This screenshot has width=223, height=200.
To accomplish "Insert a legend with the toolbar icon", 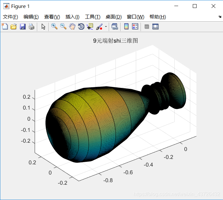I will 135,27.
